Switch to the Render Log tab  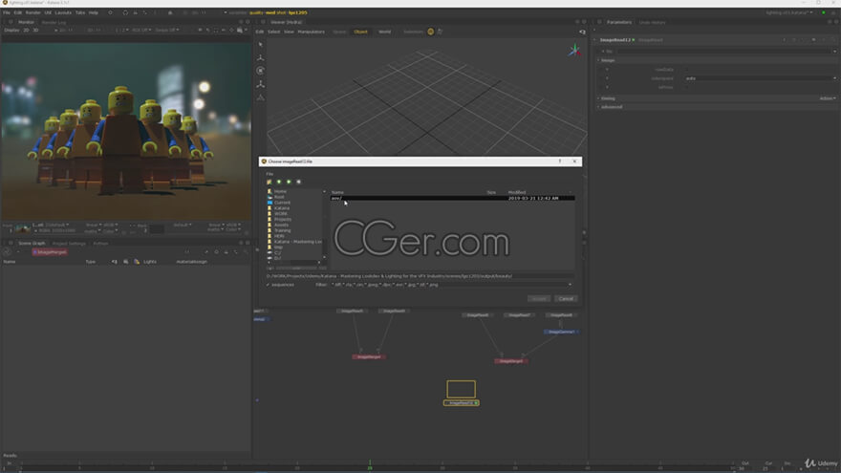tap(54, 23)
